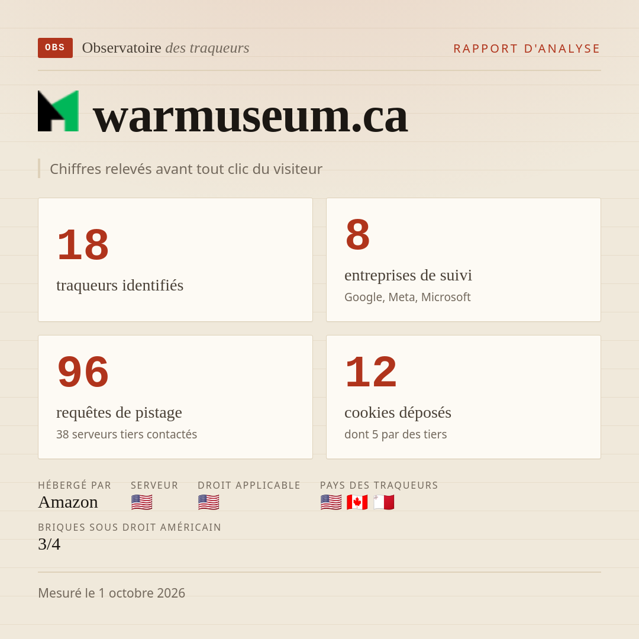Click the 'requêtes de pistage' label

(119, 412)
